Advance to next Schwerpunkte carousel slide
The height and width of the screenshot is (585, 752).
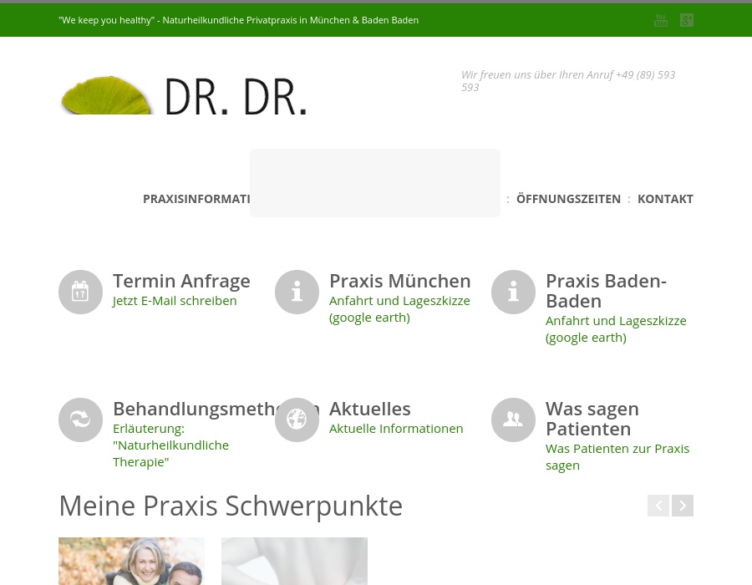683,506
